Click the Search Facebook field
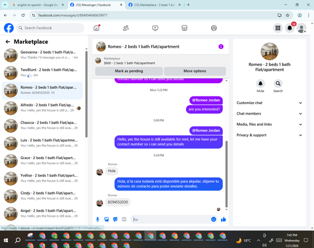This screenshot has height=248, width=314. click(50, 28)
